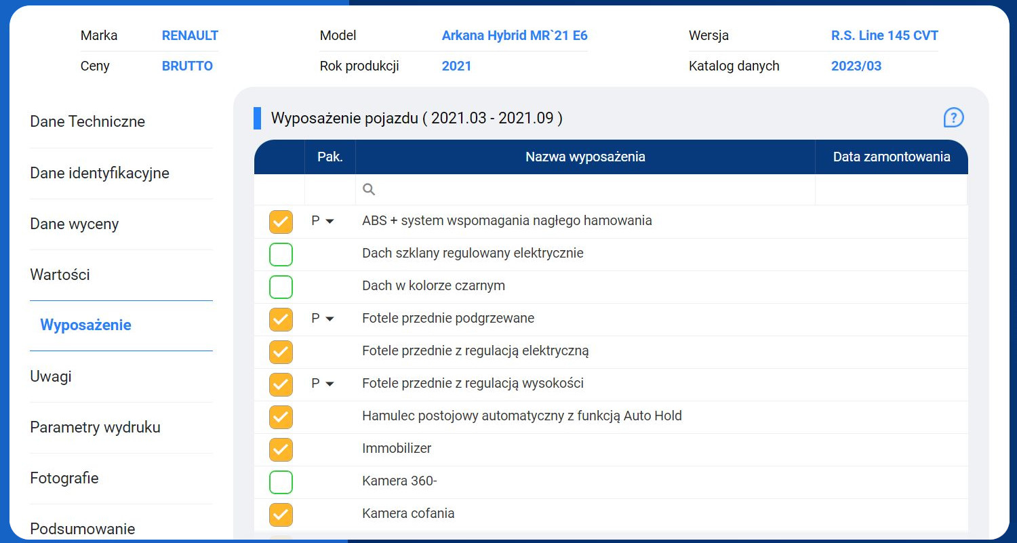
Task: Check the Dach w kolorze czarnym option
Action: (x=281, y=287)
